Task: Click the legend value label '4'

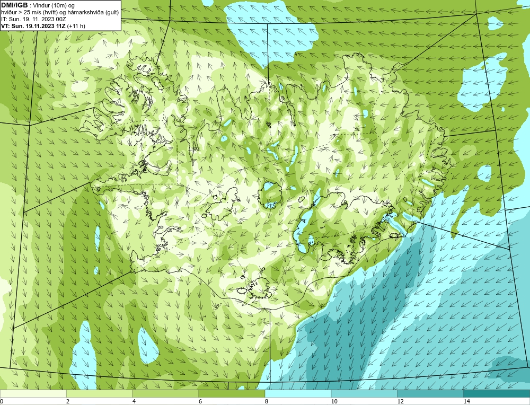Action: point(134,401)
